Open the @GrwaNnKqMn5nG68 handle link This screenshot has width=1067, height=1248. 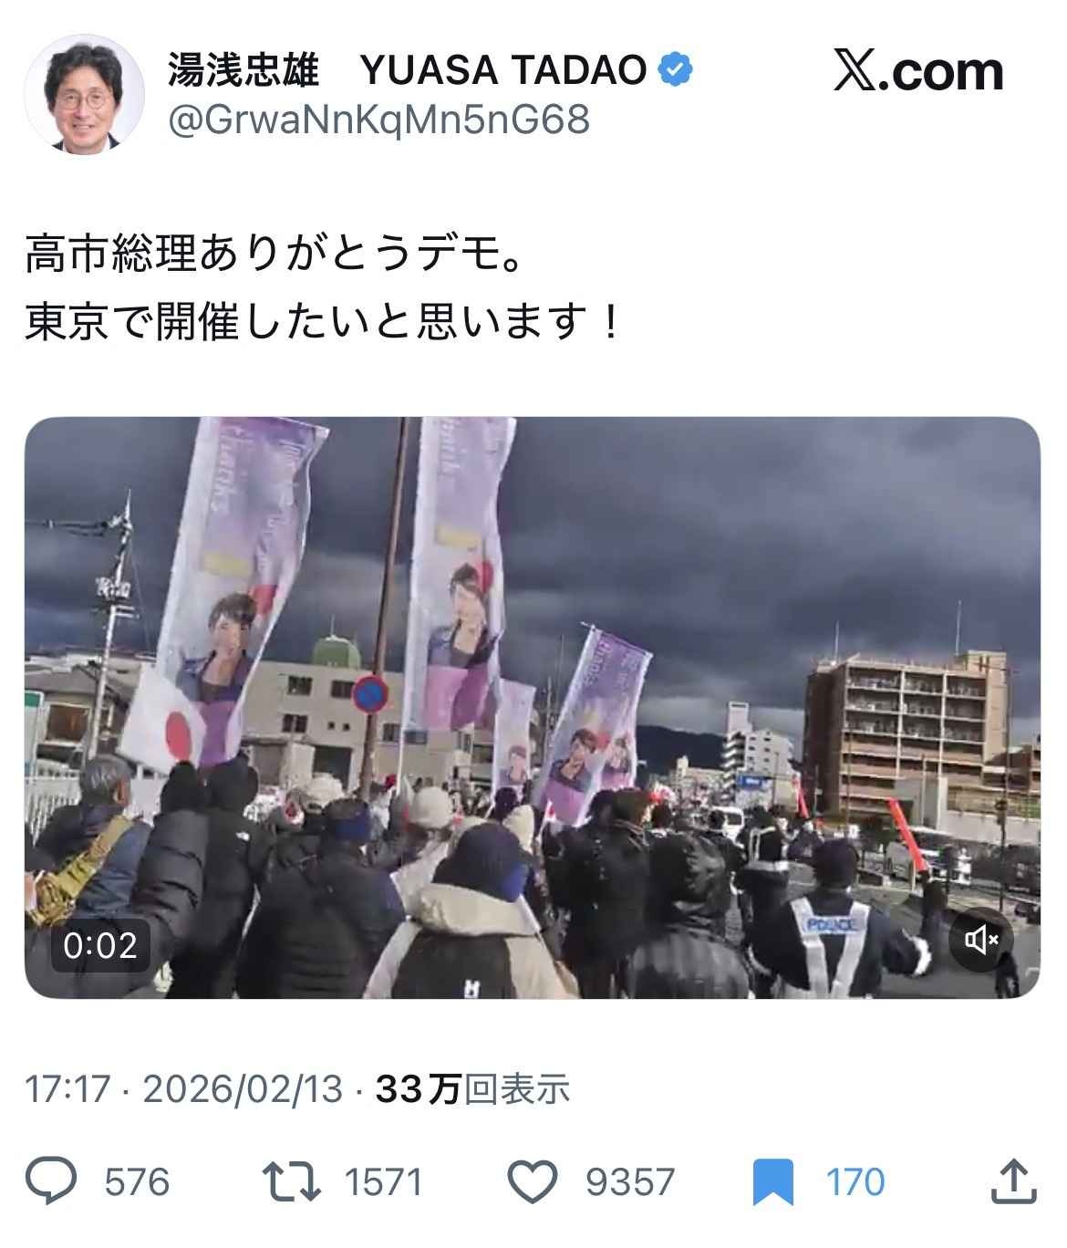[378, 120]
